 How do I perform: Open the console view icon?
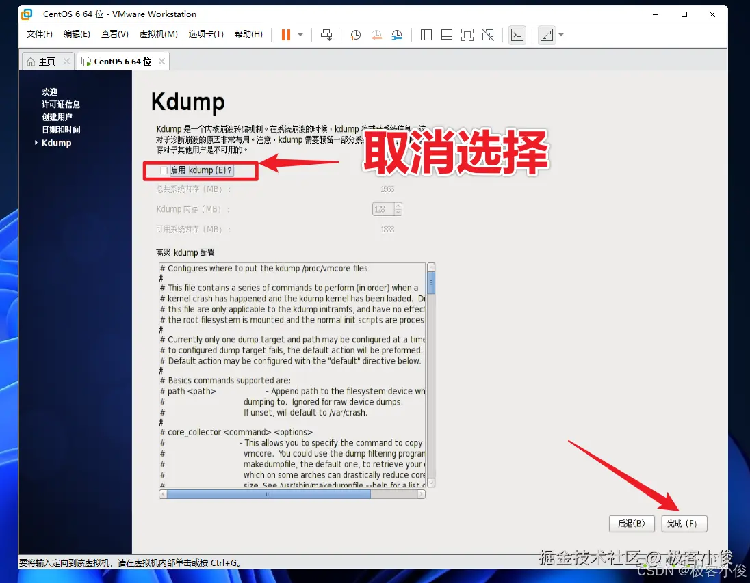[x=517, y=35]
